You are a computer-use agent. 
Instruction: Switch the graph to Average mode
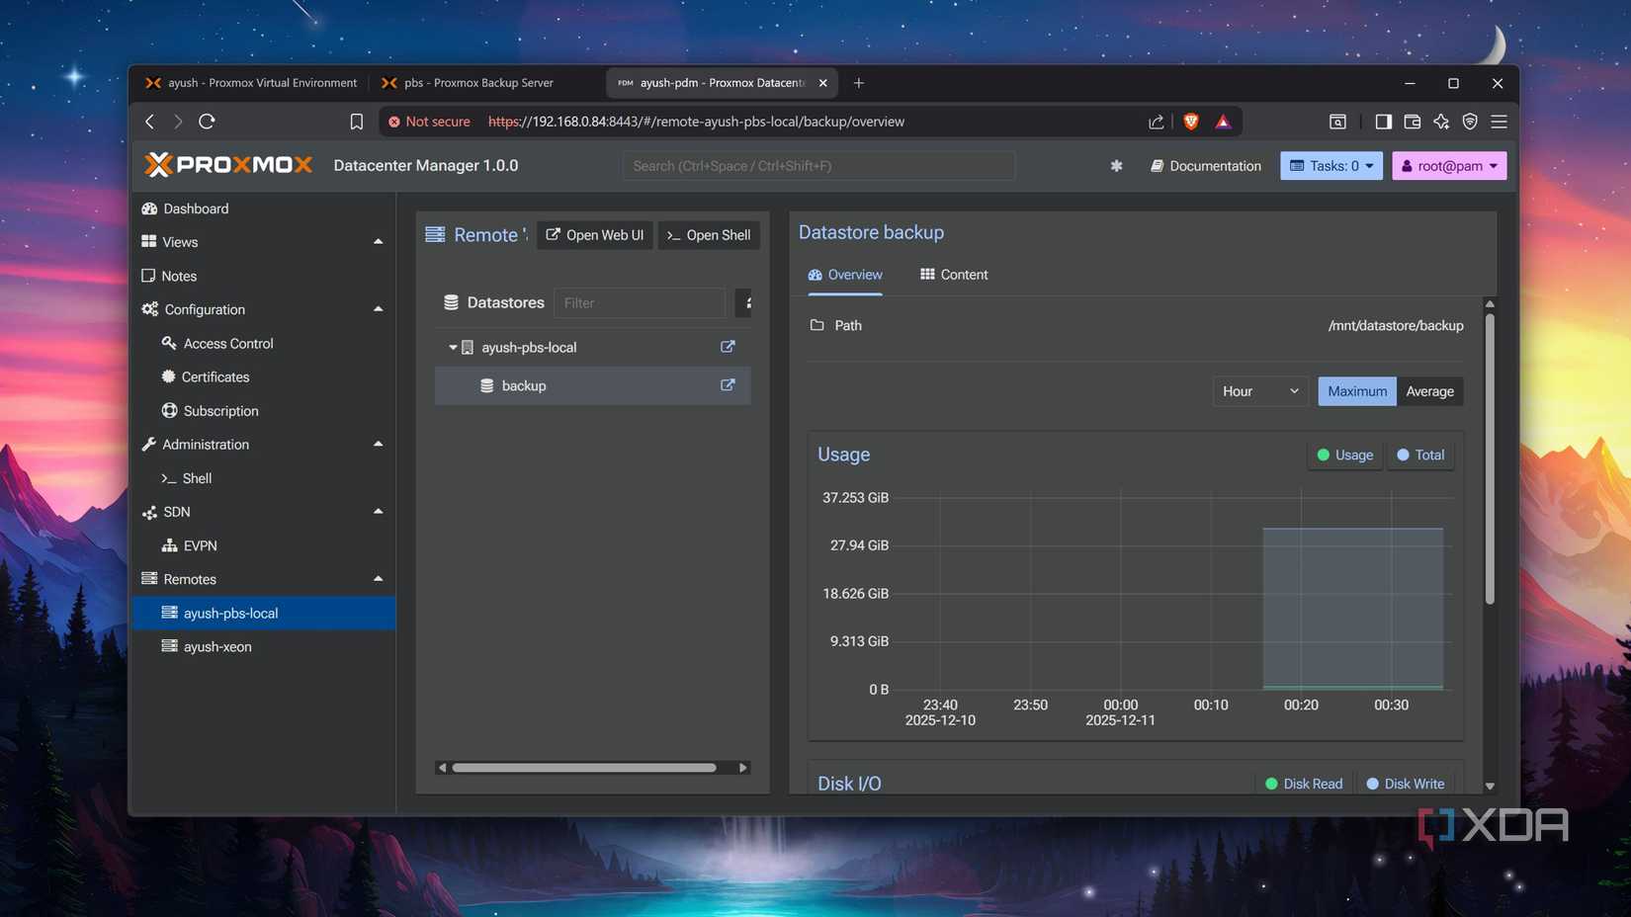(x=1429, y=390)
